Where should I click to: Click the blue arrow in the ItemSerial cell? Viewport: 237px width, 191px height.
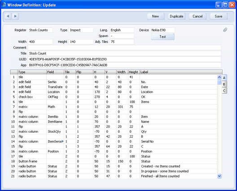[62, 141]
